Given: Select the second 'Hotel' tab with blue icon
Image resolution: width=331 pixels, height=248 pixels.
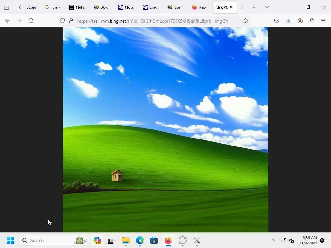Looking at the screenshot, I should [x=126, y=7].
